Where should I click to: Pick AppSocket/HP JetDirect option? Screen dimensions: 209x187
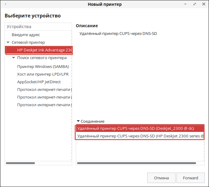coord(39,82)
